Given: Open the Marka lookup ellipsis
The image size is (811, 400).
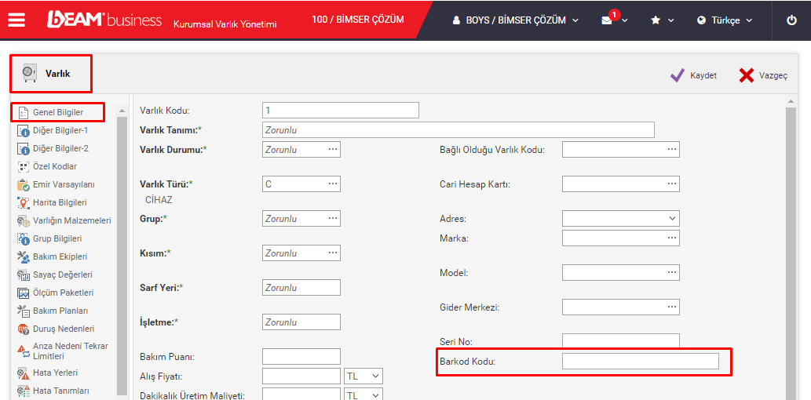Looking at the screenshot, I should click(671, 238).
